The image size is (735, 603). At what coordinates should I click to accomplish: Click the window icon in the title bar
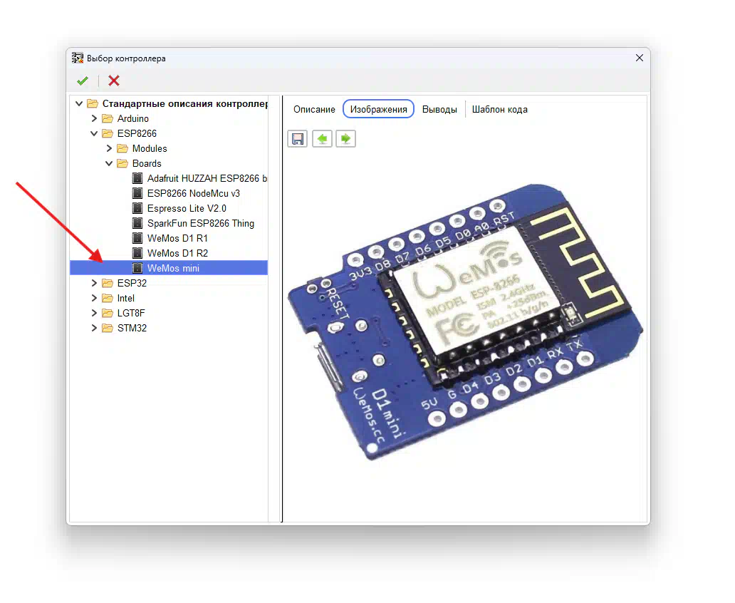[78, 58]
